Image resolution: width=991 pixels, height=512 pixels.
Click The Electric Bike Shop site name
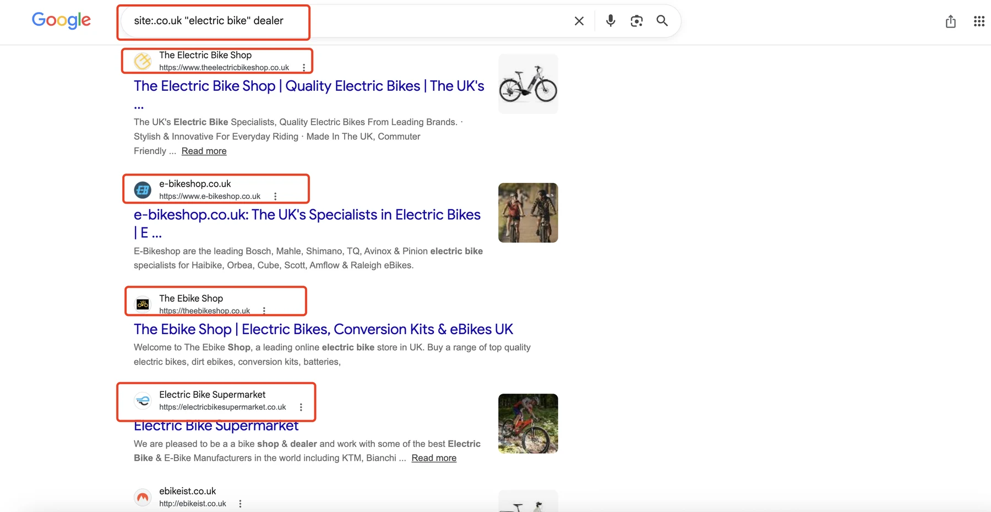pyautogui.click(x=205, y=55)
